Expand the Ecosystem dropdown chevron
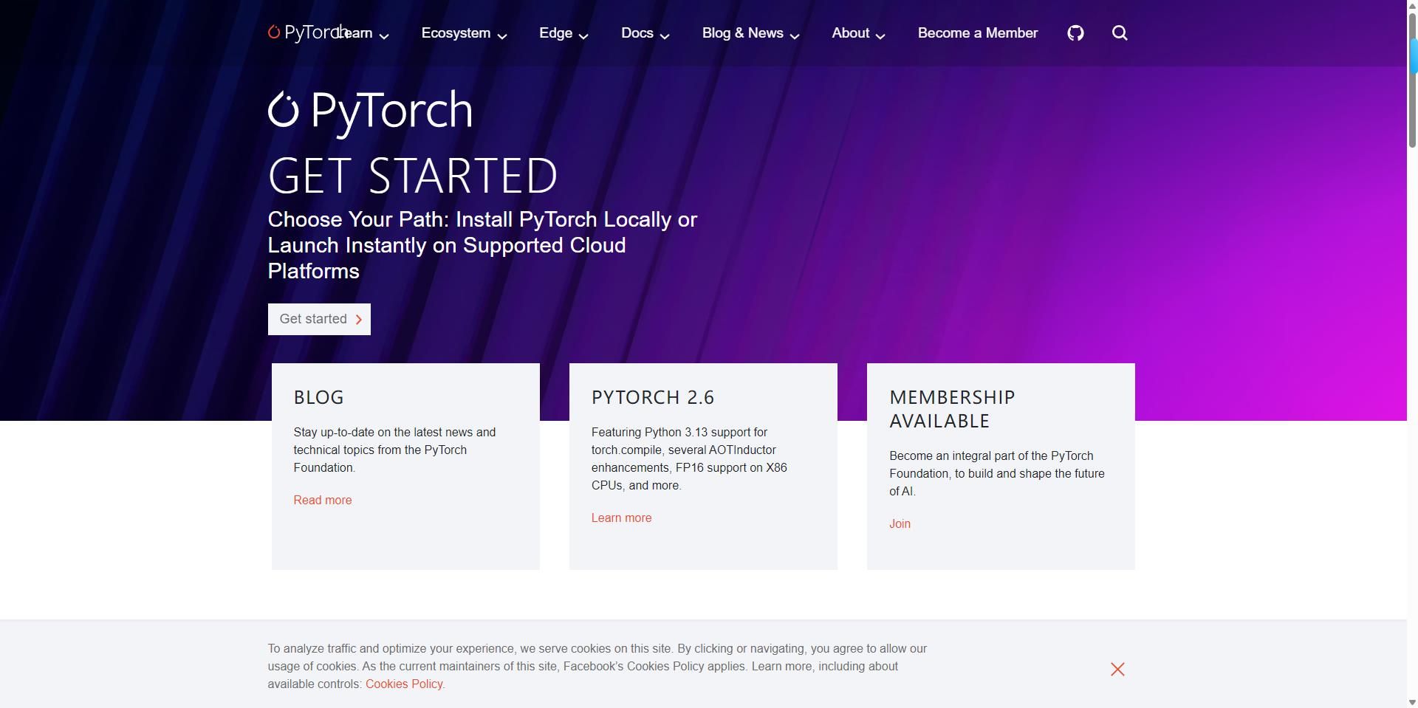This screenshot has height=708, width=1418. pyautogui.click(x=502, y=35)
